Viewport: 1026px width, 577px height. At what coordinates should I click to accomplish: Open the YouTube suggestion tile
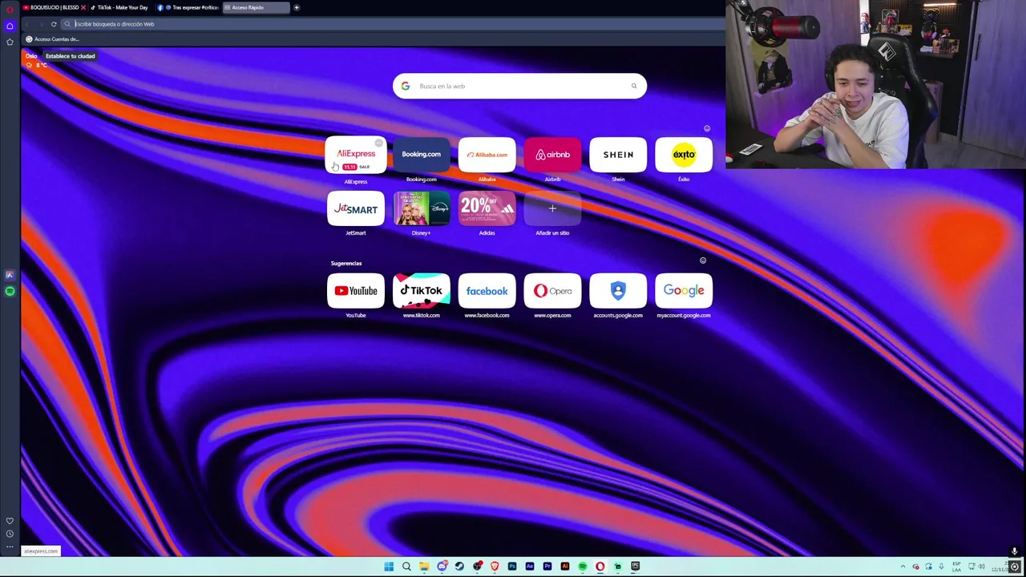pos(356,291)
